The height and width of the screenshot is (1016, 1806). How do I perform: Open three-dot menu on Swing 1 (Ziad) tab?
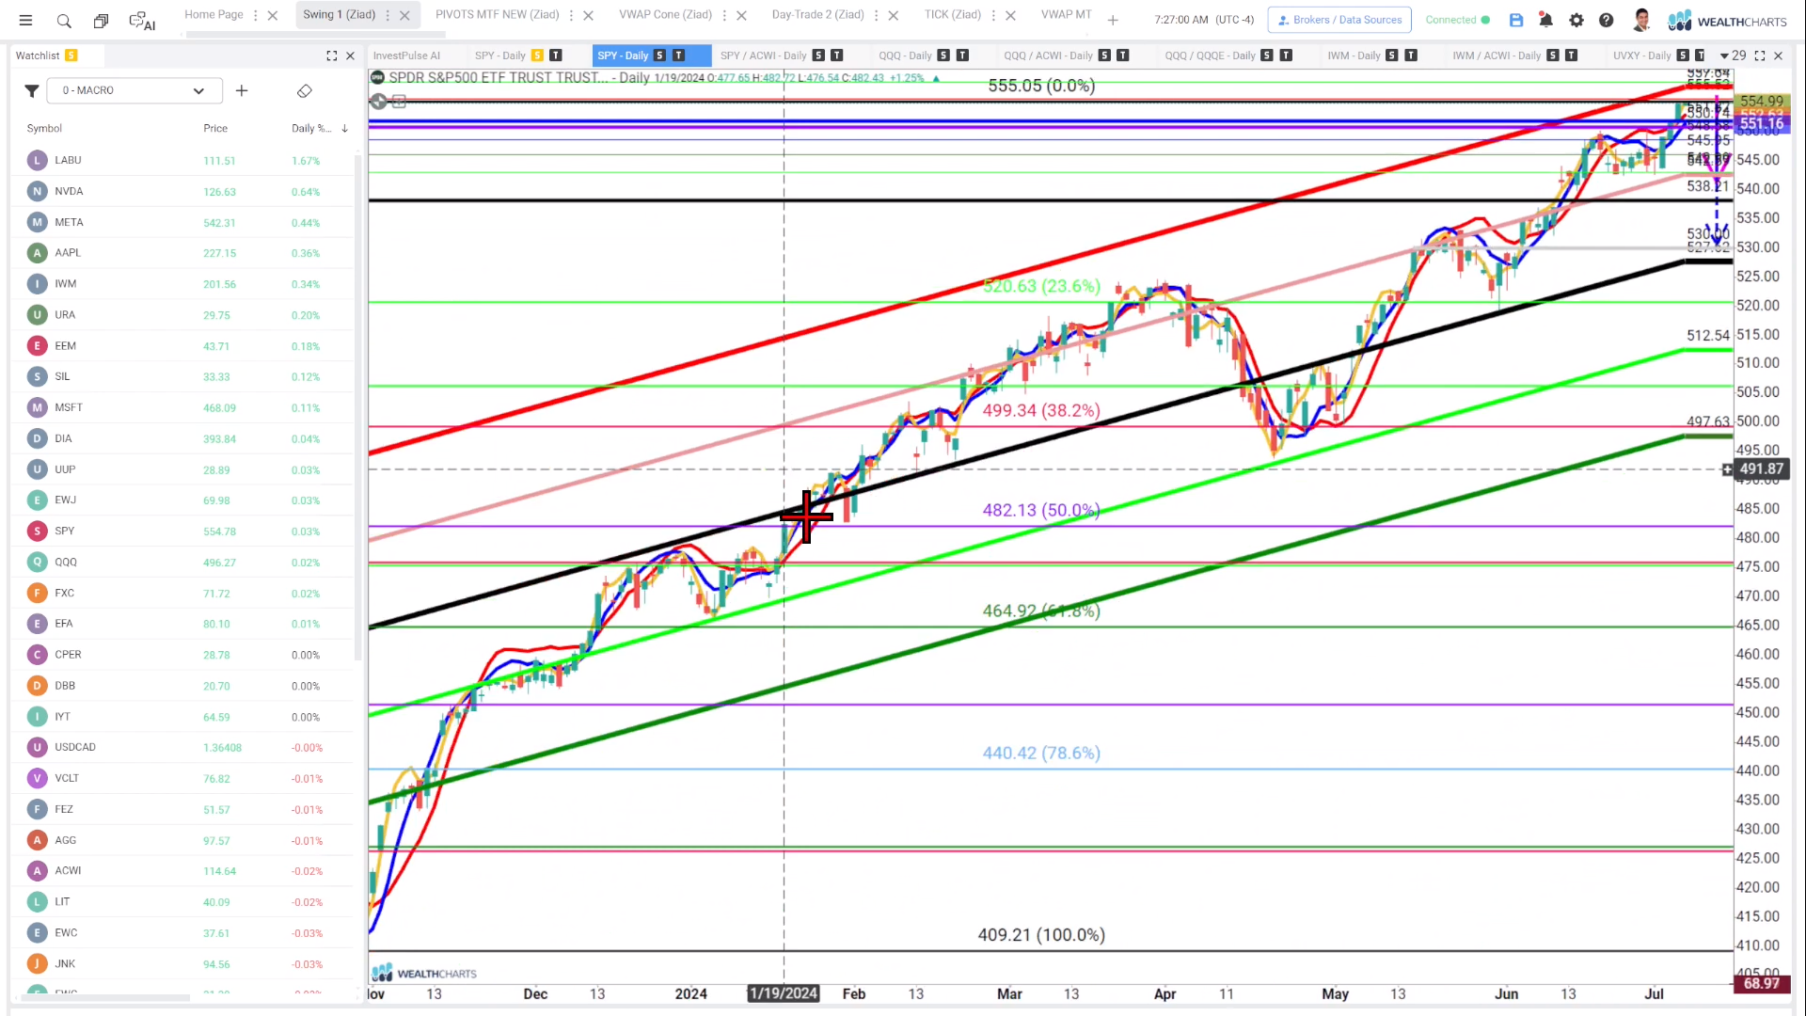pyautogui.click(x=388, y=16)
